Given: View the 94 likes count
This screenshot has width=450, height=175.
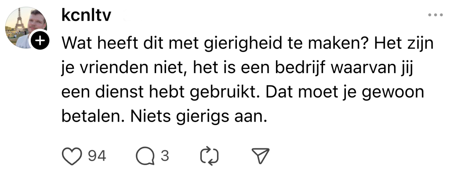Looking at the screenshot, I should pyautogui.click(x=97, y=156).
